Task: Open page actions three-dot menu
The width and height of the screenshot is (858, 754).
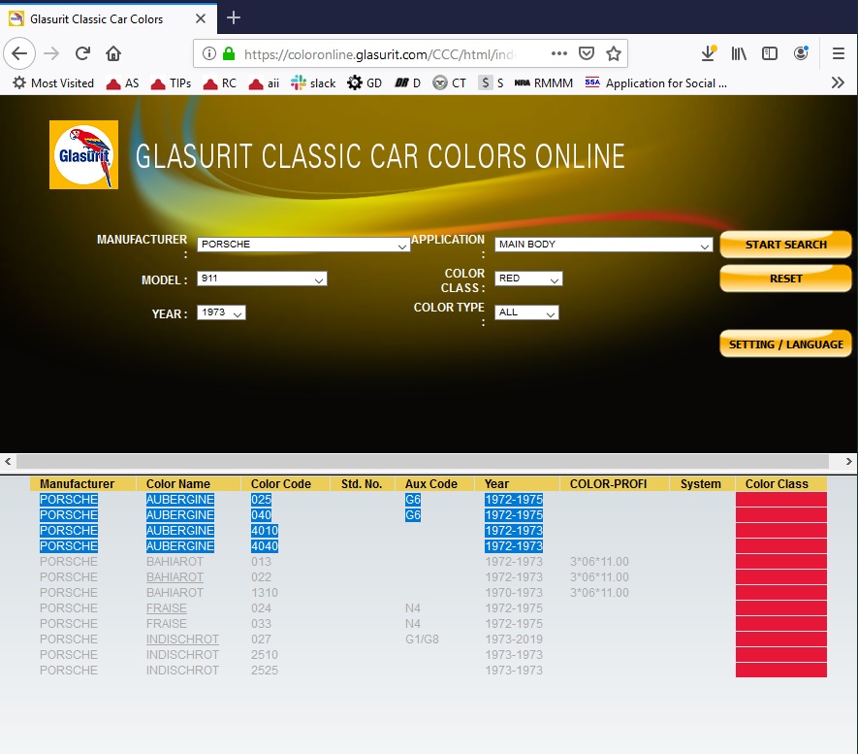Action: click(558, 53)
